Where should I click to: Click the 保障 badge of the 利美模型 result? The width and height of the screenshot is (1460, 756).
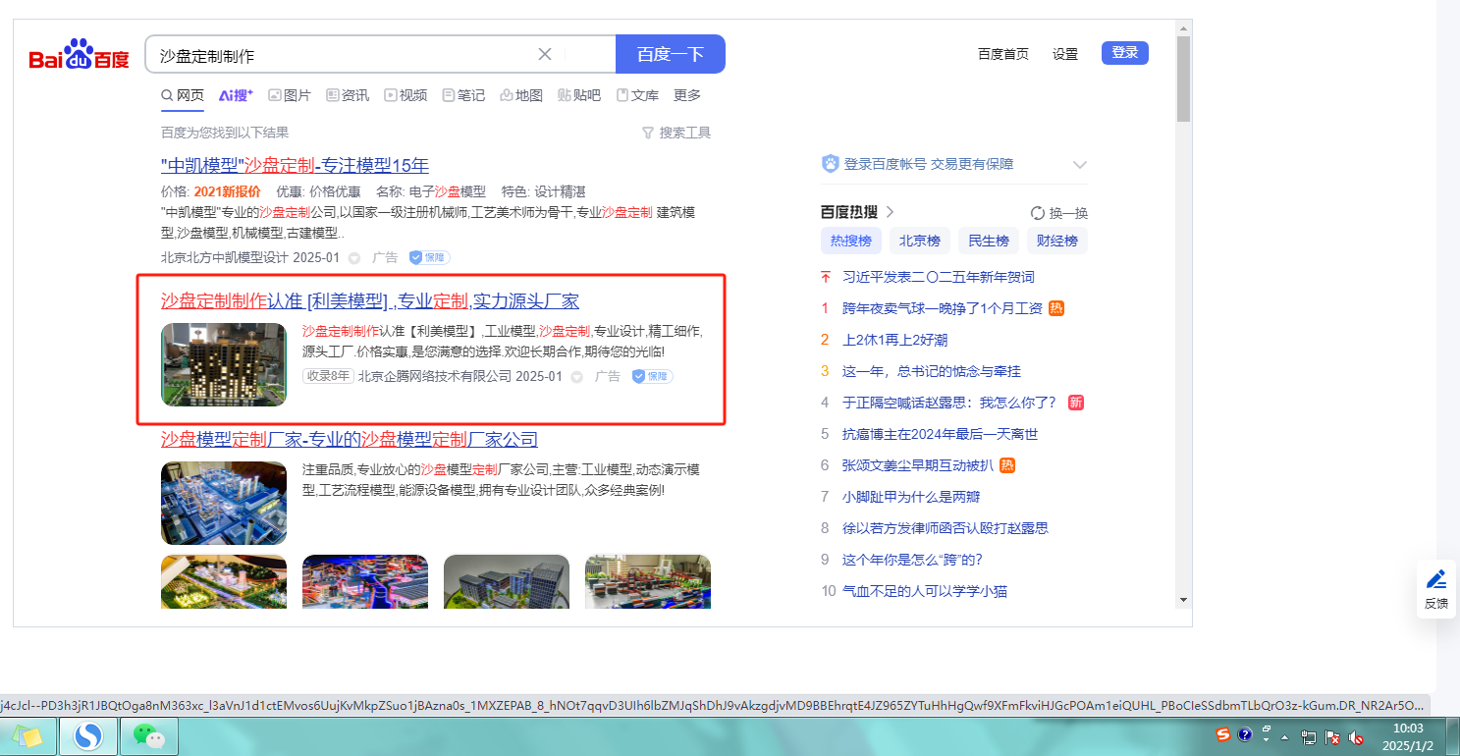(x=653, y=376)
